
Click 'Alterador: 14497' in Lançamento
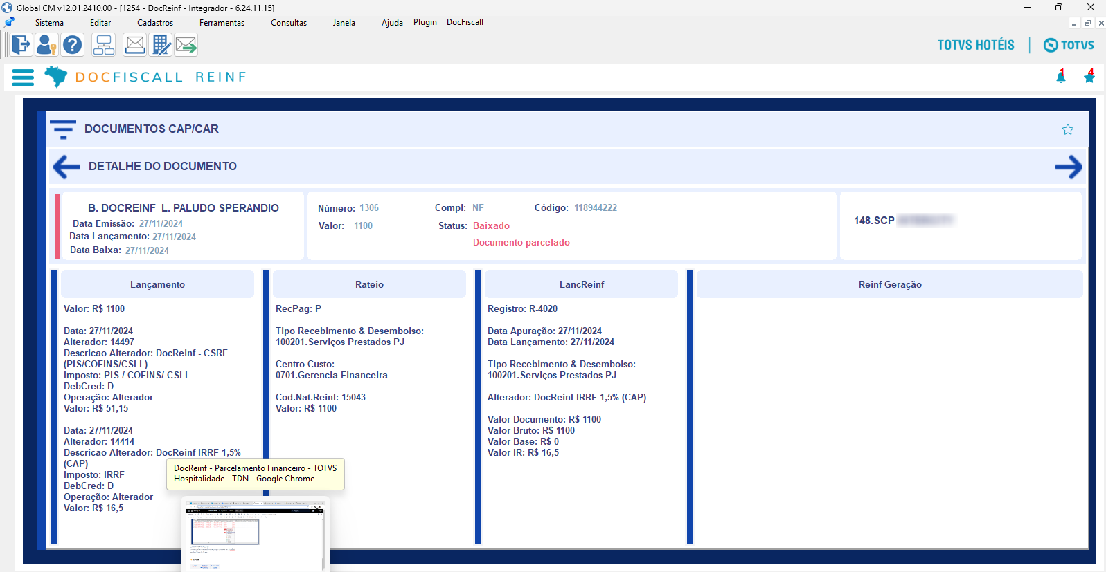[x=99, y=342]
